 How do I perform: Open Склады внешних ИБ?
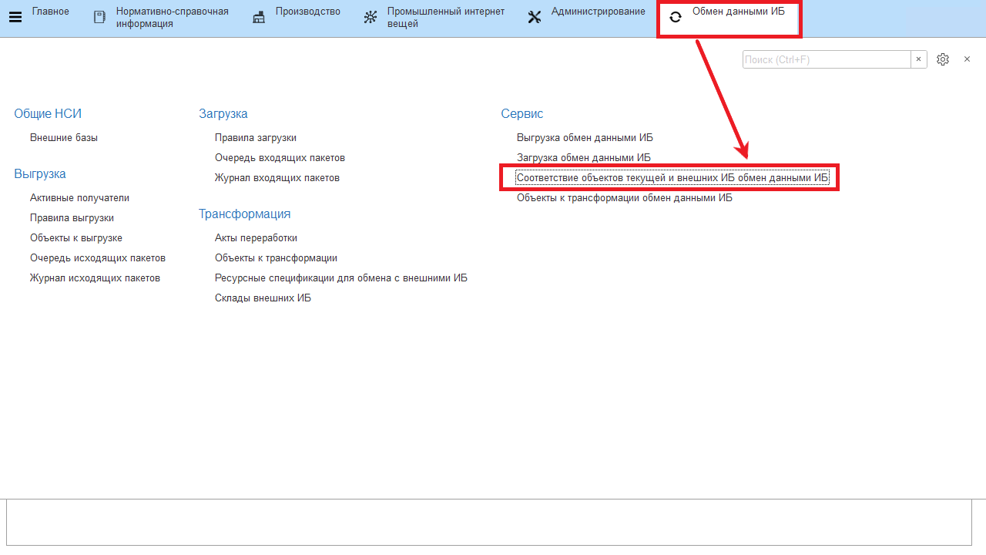pos(263,298)
